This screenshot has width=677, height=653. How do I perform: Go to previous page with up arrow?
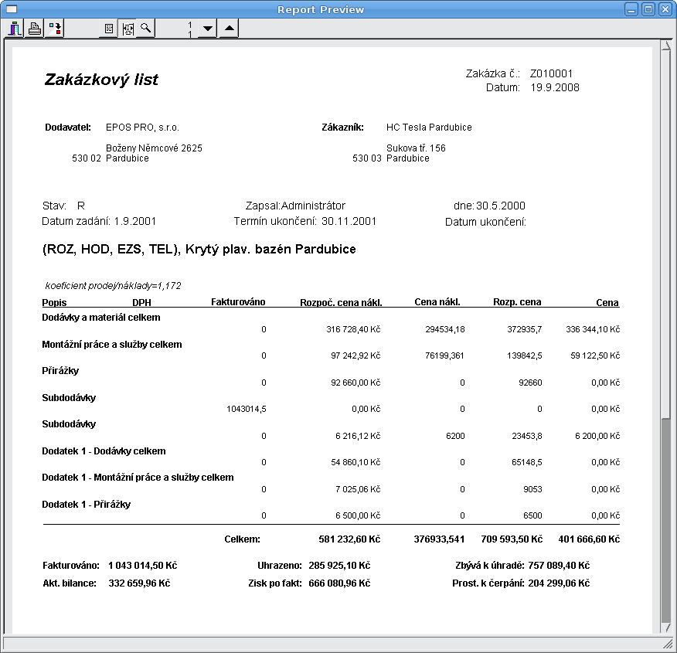[x=229, y=29]
